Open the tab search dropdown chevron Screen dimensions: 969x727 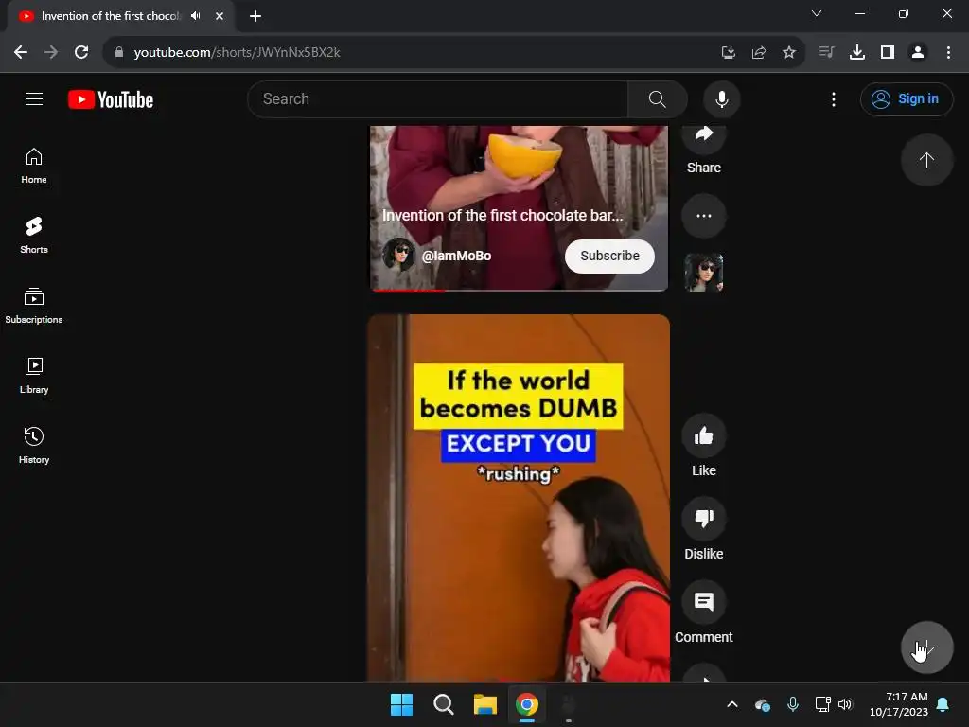click(x=816, y=13)
